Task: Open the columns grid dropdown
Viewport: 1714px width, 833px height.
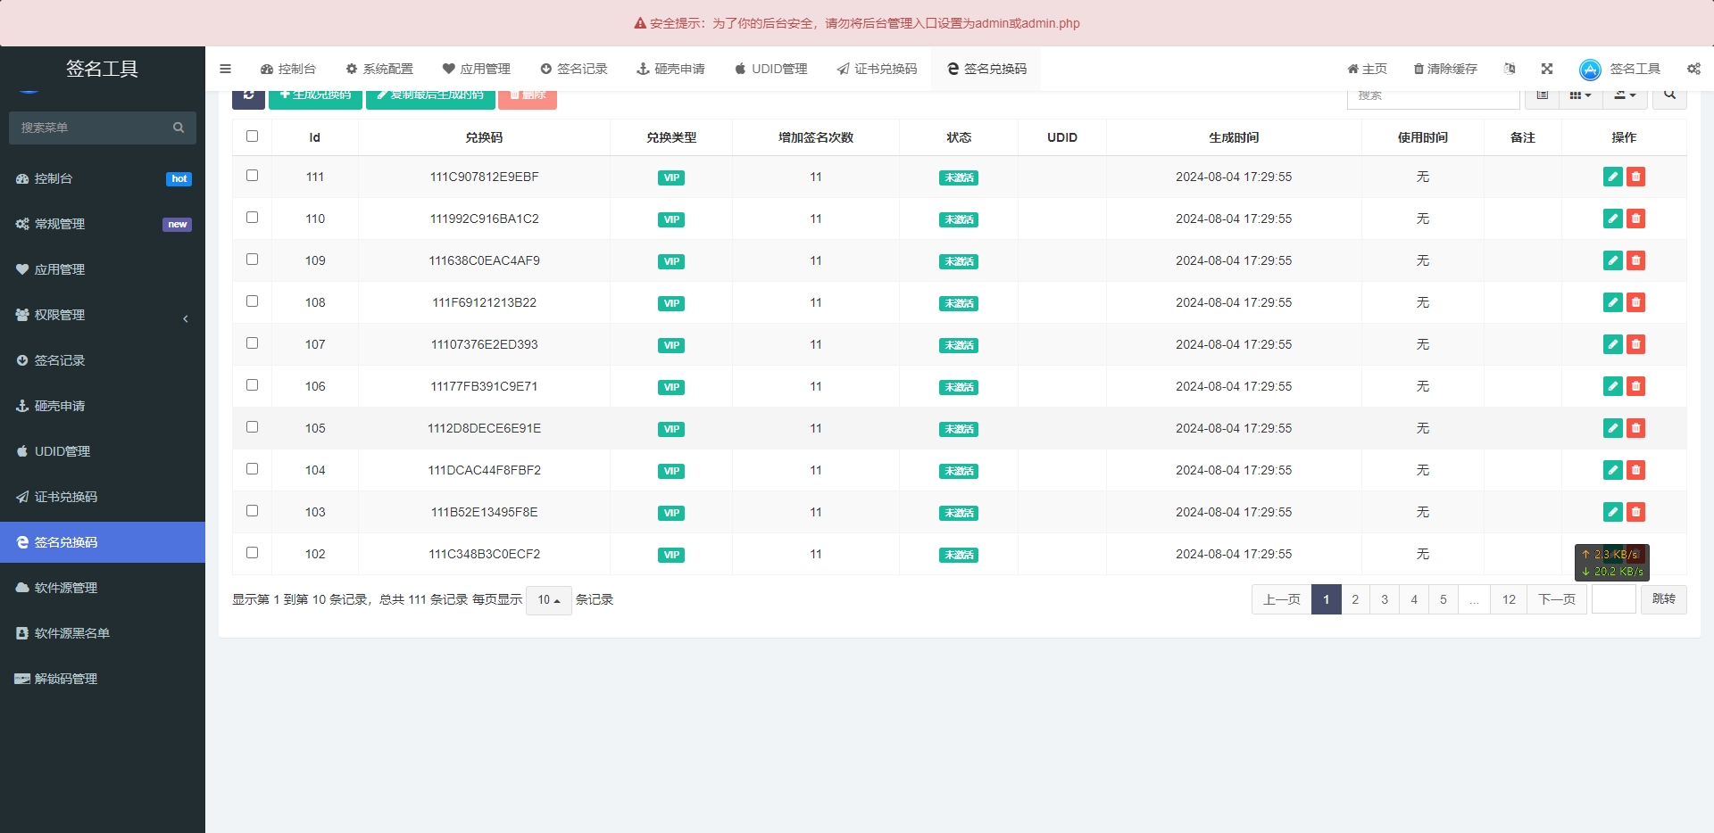Action: (1580, 96)
